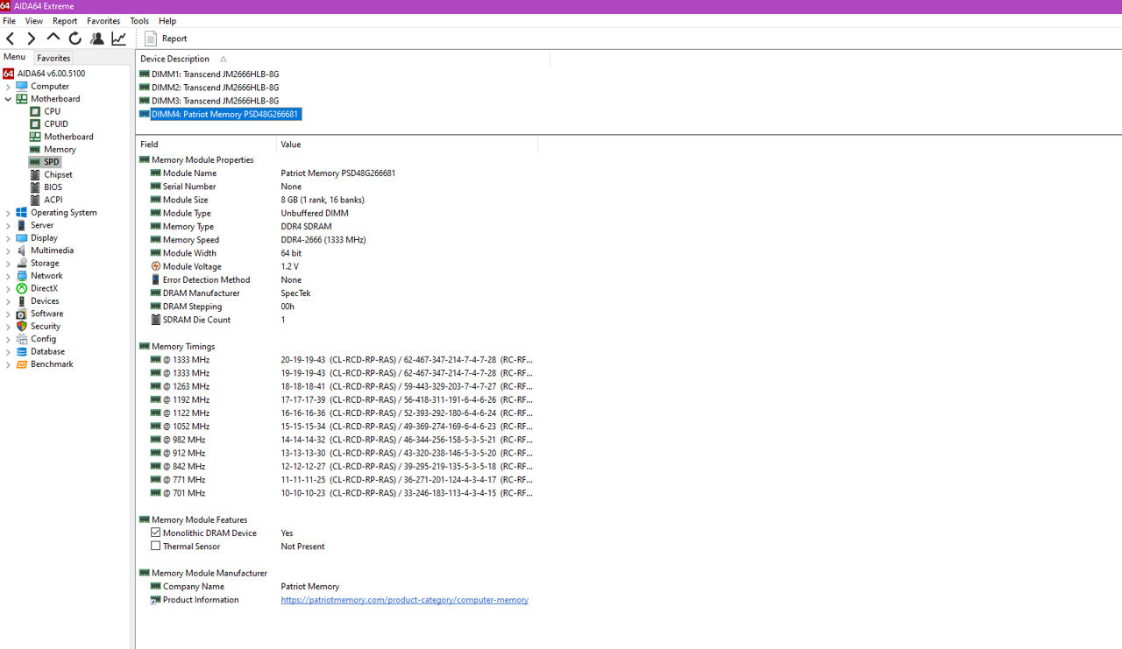
Task: Select the ACPI tree item icon
Action: 35,200
